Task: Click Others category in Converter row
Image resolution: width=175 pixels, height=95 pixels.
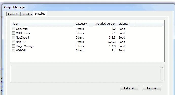Action: [x=80, y=29]
